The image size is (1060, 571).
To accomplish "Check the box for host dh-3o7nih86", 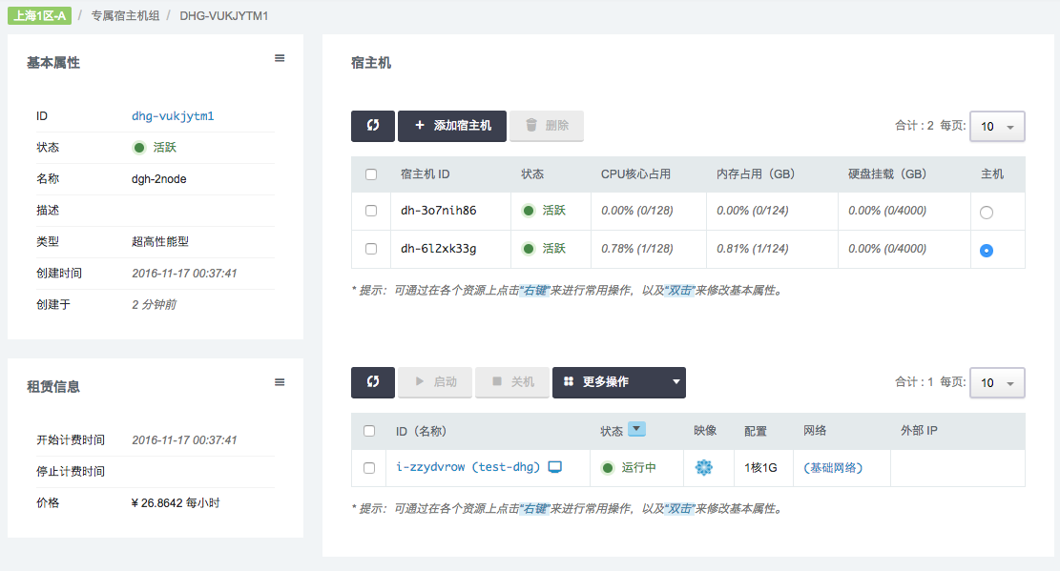I will [x=371, y=211].
